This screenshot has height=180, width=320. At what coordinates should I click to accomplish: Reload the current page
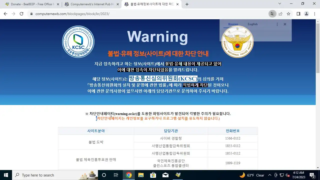click(x=21, y=14)
